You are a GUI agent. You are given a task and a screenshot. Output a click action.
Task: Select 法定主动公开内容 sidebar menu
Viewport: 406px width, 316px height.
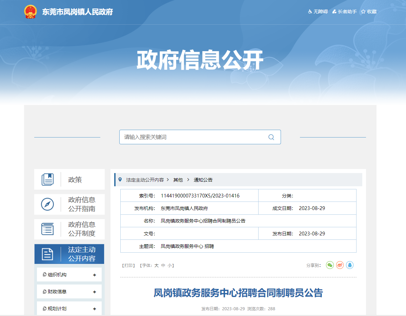pos(69,254)
